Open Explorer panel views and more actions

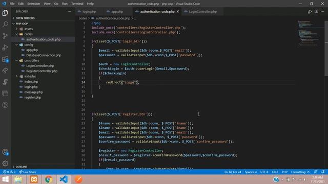coord(70,12)
